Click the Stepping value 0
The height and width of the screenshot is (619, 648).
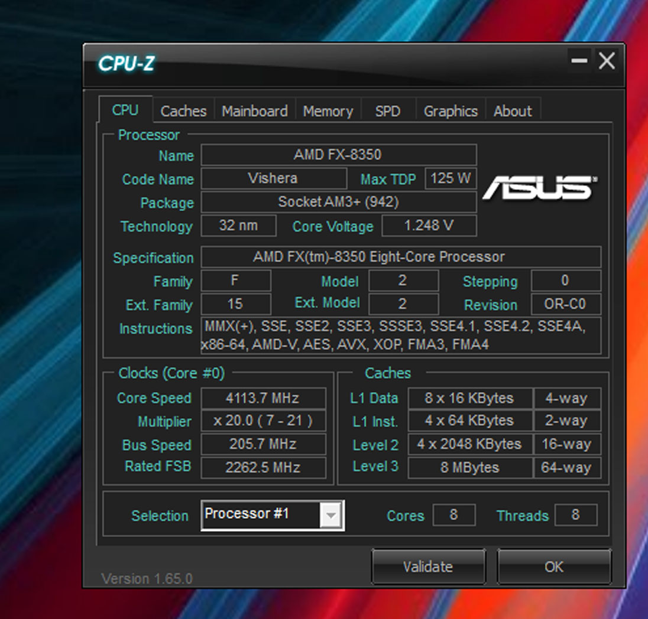[566, 281]
